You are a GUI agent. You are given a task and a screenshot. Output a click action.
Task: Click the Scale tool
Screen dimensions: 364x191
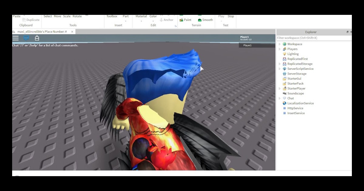67,16
